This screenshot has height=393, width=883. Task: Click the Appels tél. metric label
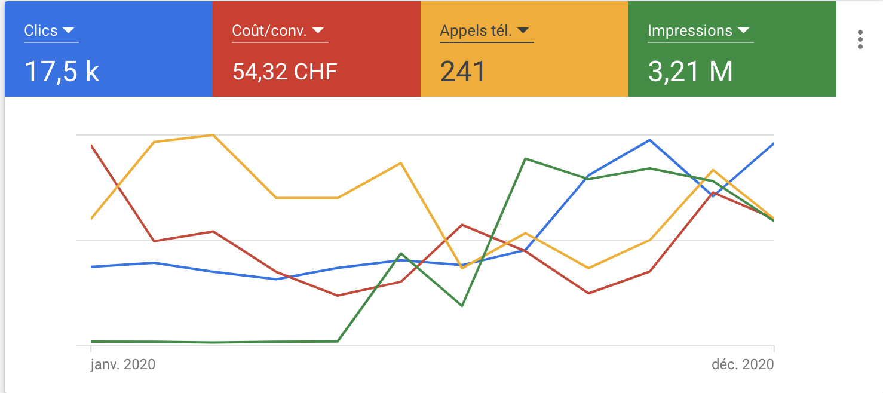tap(476, 31)
